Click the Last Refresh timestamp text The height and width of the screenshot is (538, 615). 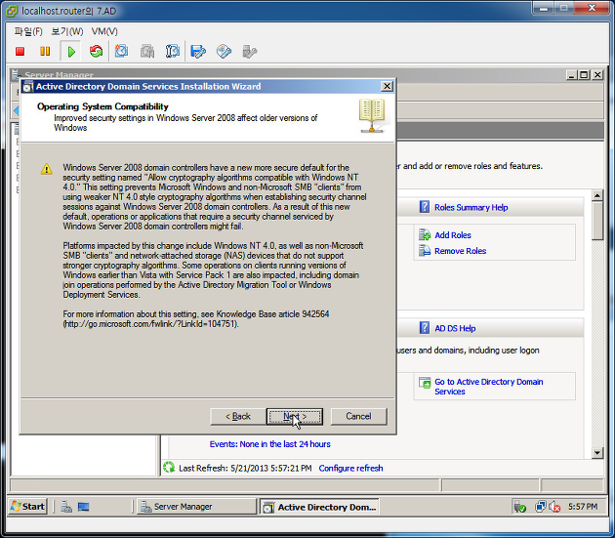click(245, 468)
